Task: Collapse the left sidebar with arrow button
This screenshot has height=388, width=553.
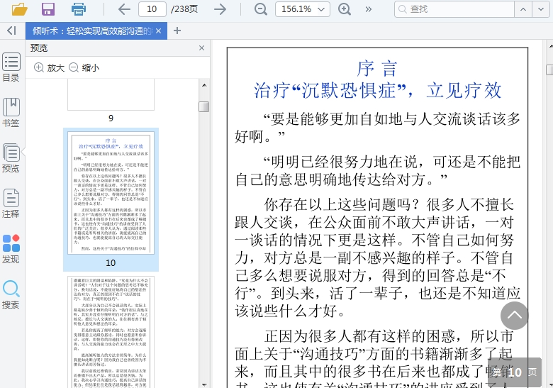Action: click(11, 31)
